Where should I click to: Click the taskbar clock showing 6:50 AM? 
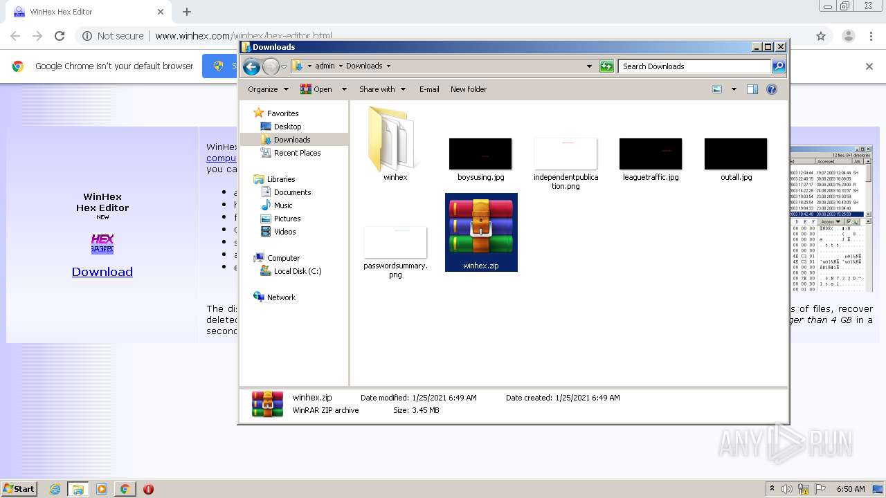(851, 489)
